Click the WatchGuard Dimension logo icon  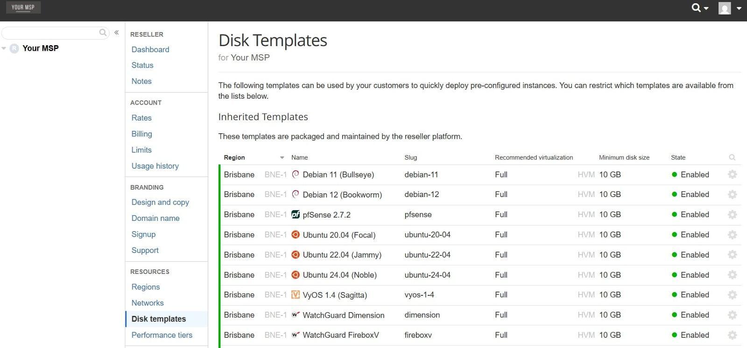295,314
